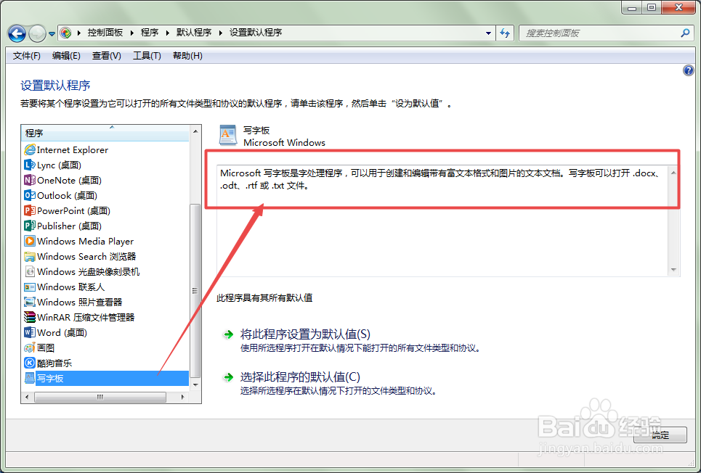Click the 确定 button
This screenshot has width=701, height=473.
[x=660, y=435]
